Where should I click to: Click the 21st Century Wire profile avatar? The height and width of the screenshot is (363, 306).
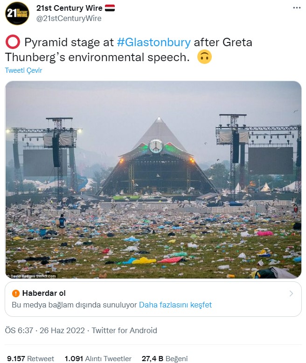click(17, 14)
